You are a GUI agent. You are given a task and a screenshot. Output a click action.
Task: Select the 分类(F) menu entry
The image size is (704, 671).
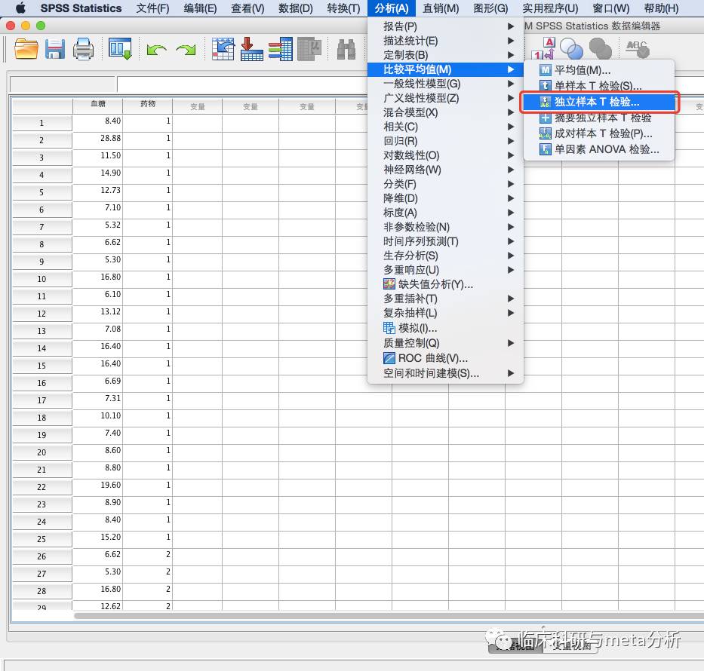[445, 184]
